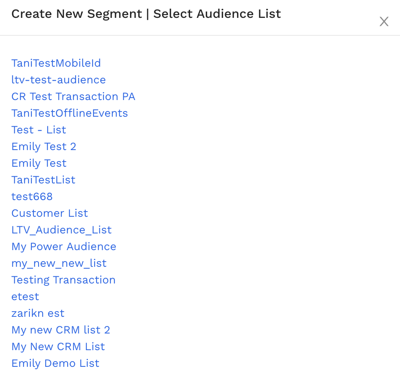The image size is (400, 370).
Task: Open the ltv-test-audience list
Action: click(58, 80)
